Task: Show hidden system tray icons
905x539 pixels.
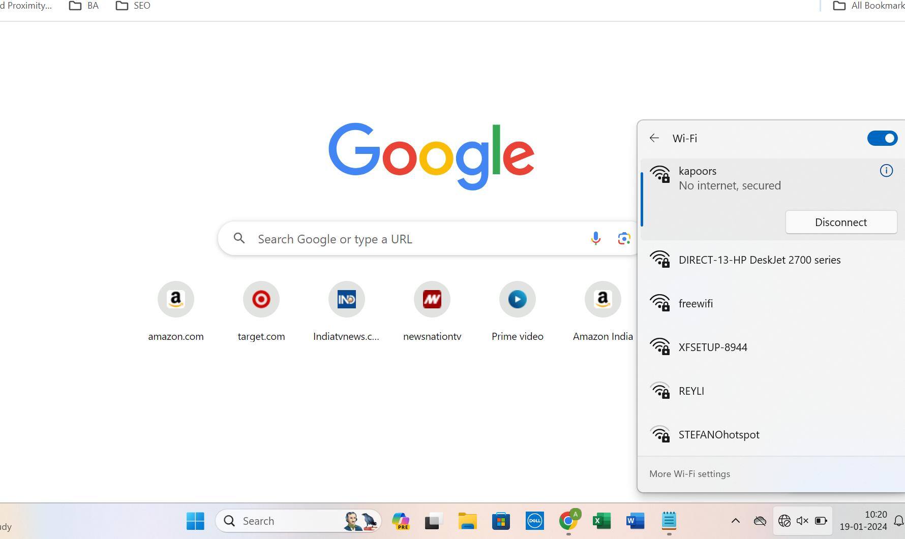Action: 735,521
